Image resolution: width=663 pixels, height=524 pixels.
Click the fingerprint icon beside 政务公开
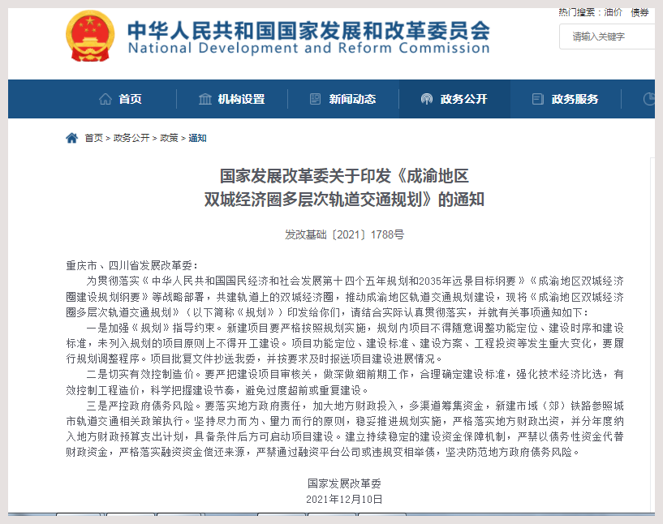(x=426, y=100)
